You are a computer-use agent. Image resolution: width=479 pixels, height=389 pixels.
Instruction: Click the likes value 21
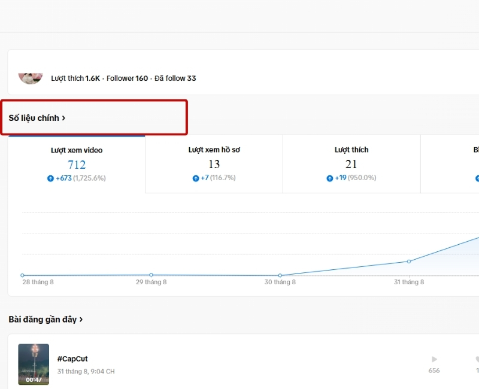point(351,164)
